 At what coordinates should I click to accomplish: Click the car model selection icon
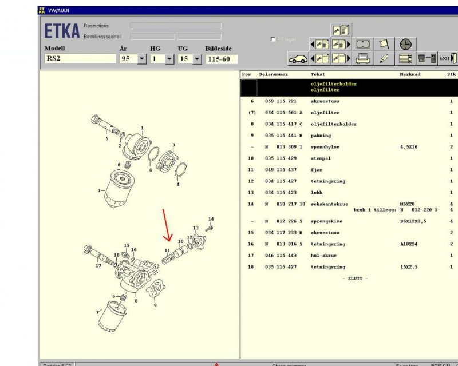tap(298, 58)
